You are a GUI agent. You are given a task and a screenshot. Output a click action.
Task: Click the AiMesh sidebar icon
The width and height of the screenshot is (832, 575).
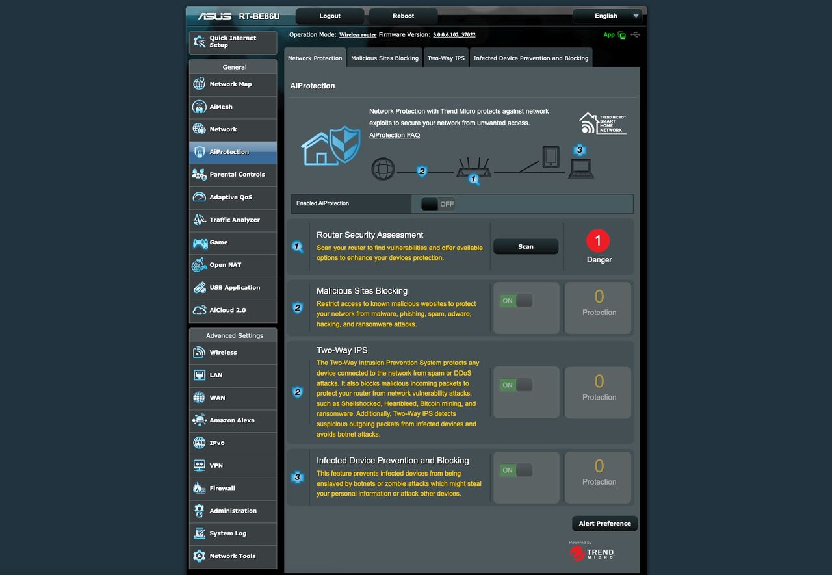click(x=200, y=107)
